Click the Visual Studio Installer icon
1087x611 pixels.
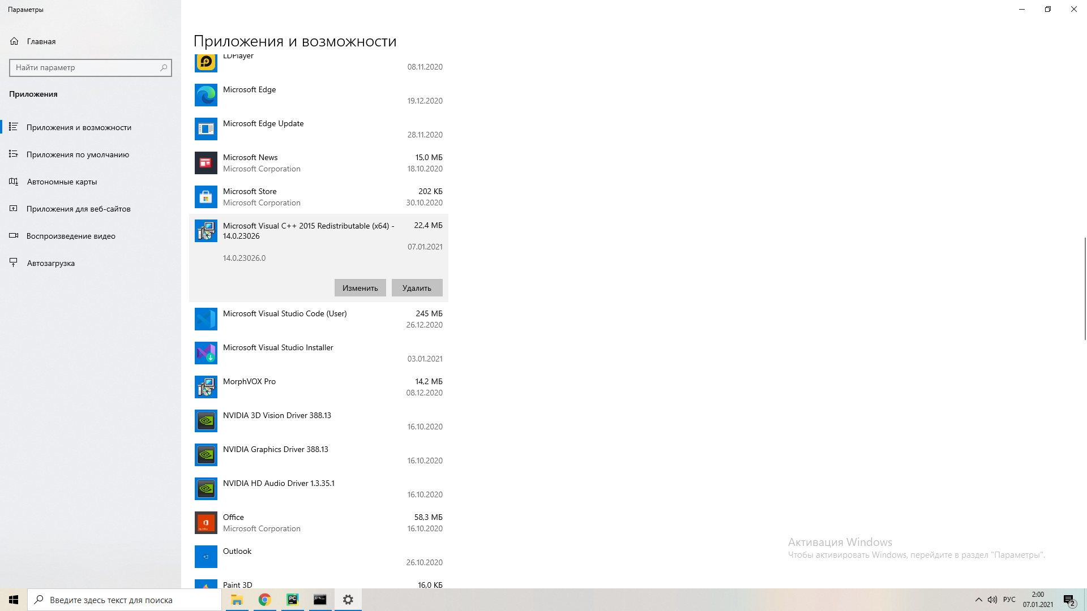(x=206, y=353)
